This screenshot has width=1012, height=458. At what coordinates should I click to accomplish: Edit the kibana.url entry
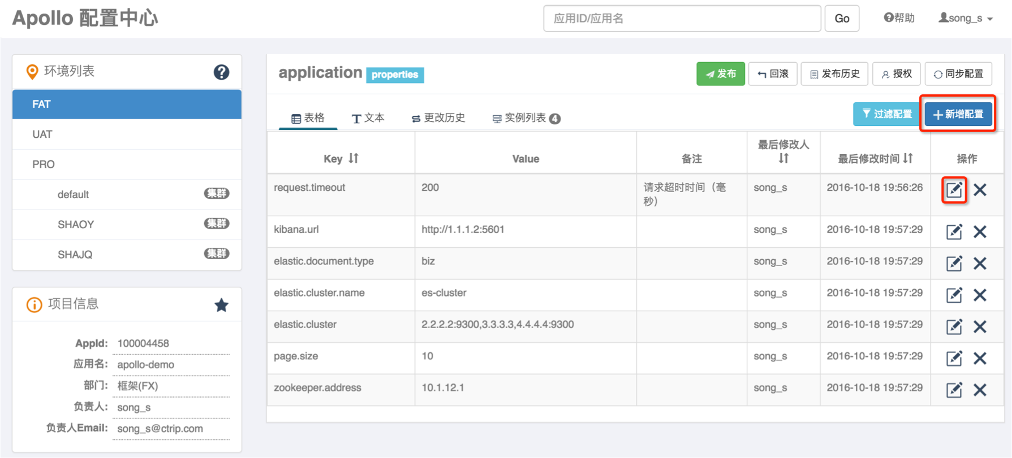coord(954,232)
